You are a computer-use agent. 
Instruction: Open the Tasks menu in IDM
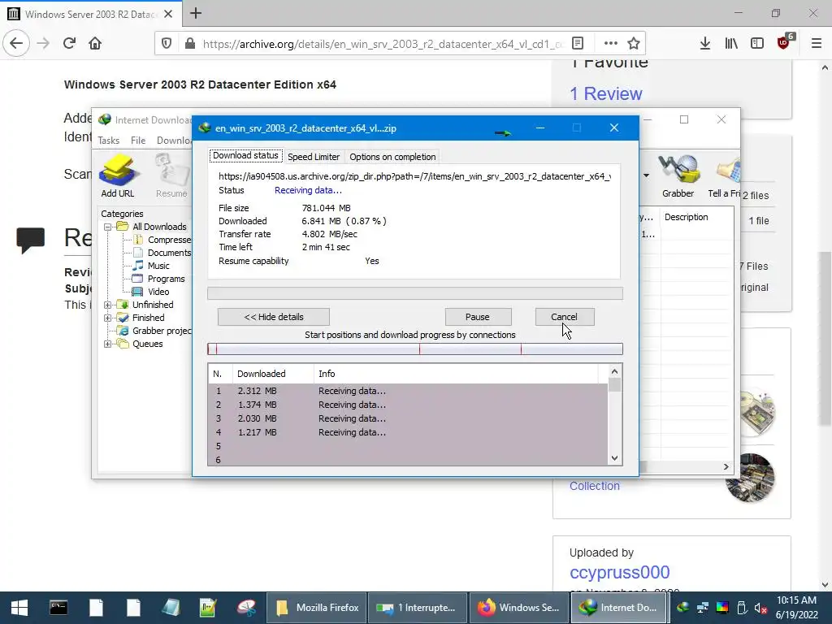[109, 140]
